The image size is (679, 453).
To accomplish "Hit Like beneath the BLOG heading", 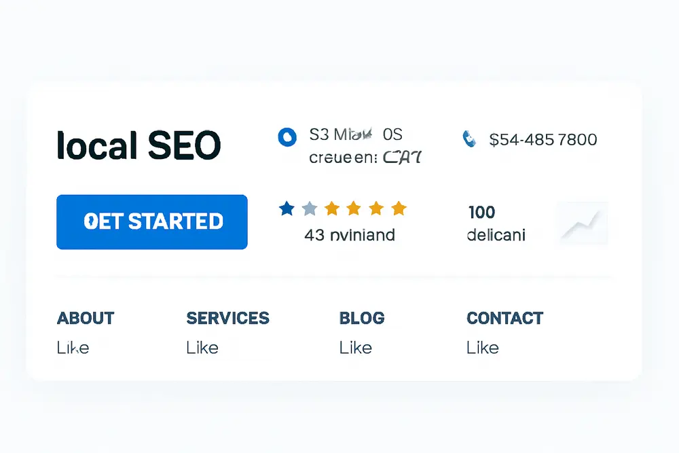I will [355, 348].
